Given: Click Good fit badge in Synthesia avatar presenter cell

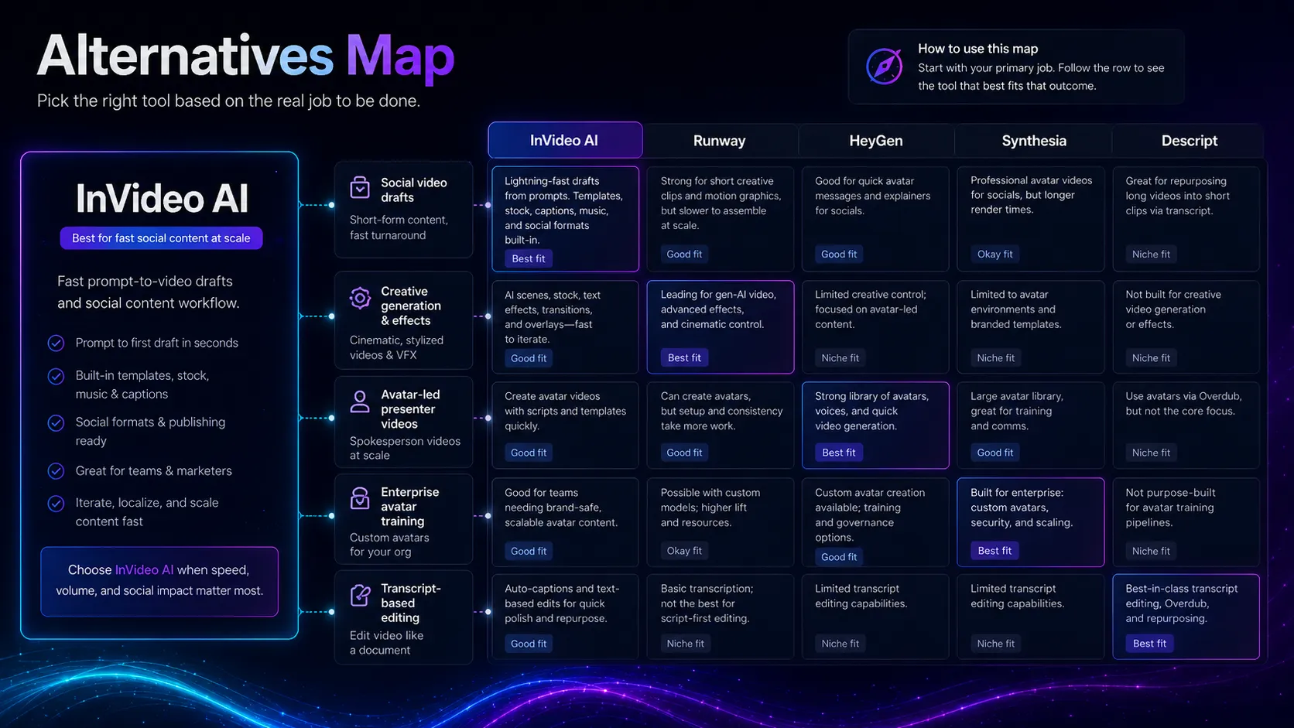Looking at the screenshot, I should (x=994, y=453).
